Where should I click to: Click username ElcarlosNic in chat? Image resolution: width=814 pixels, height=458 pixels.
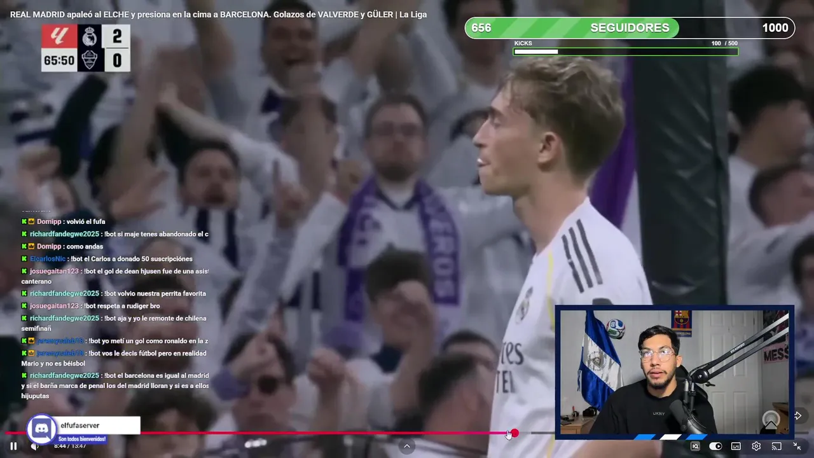[48, 259]
